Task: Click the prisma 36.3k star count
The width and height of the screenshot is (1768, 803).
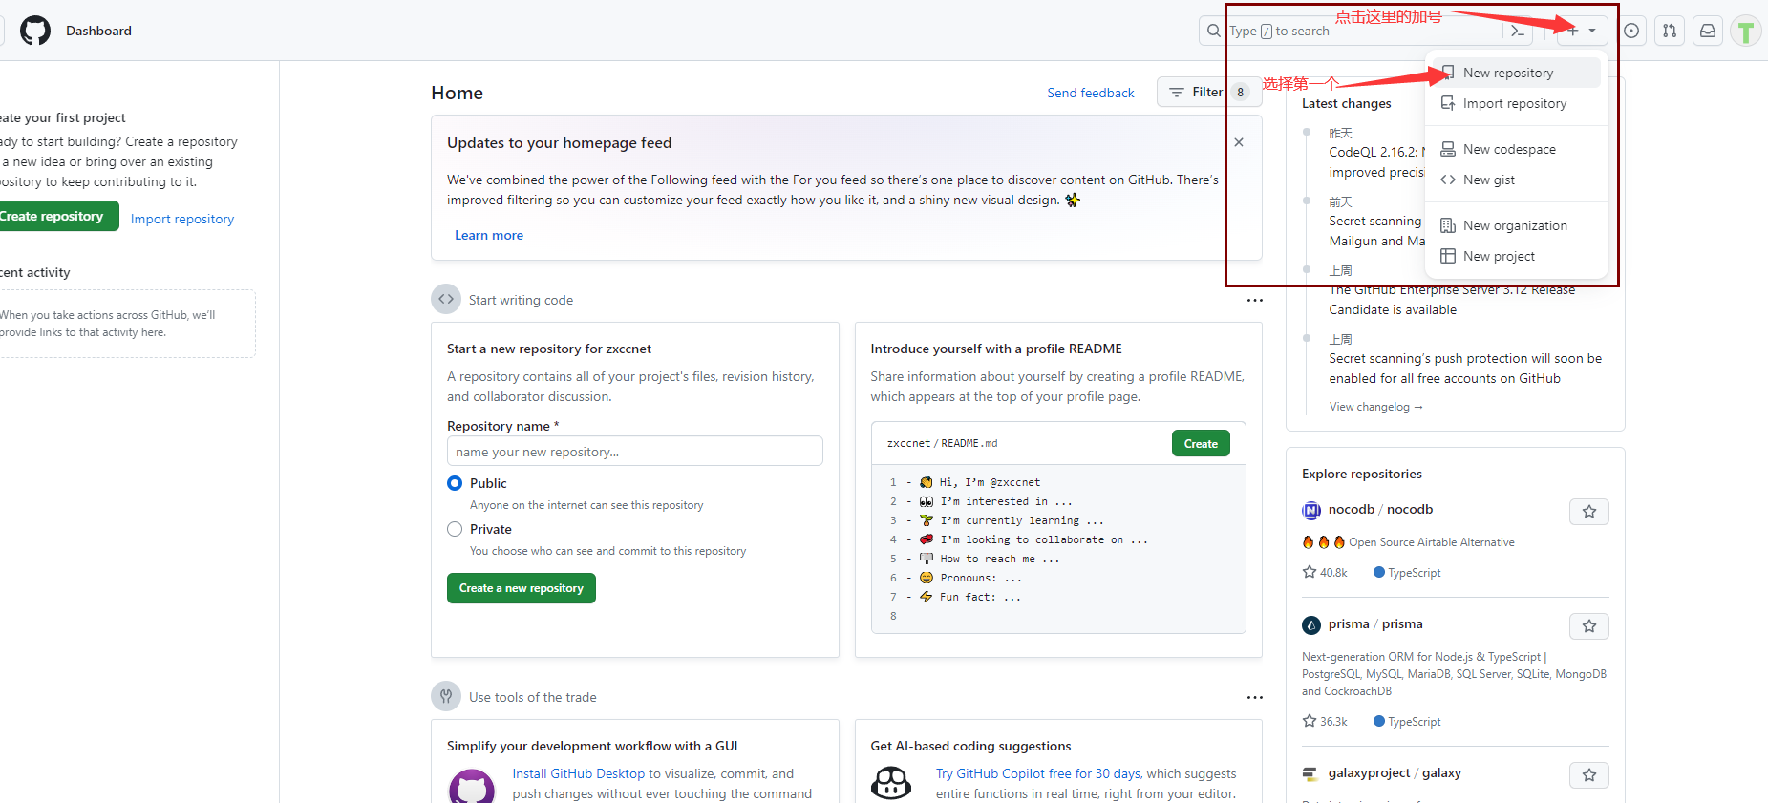Action: pyautogui.click(x=1325, y=721)
